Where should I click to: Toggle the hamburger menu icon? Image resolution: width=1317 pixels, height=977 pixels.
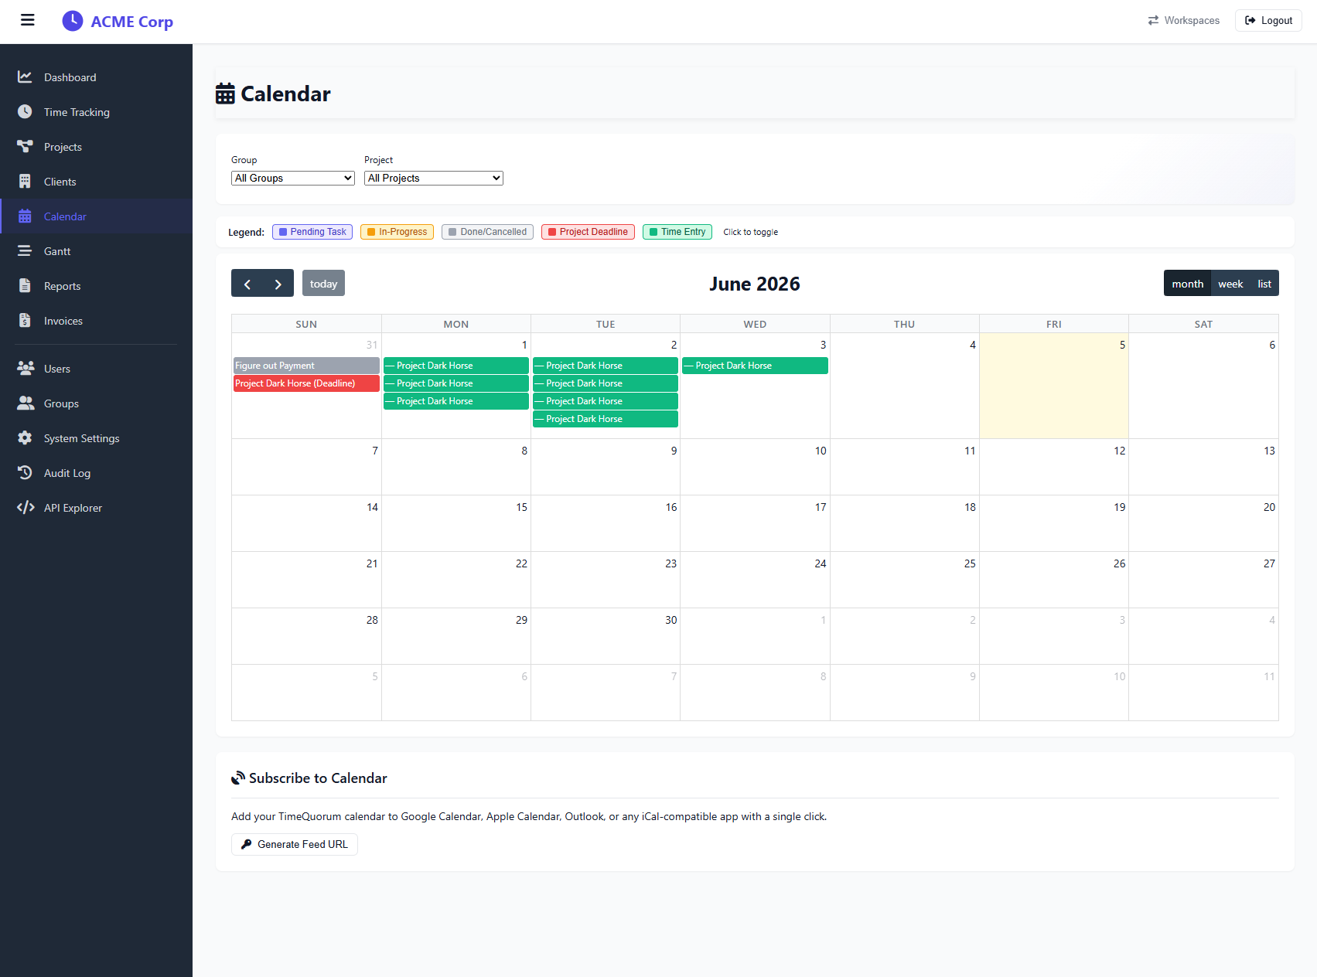pyautogui.click(x=27, y=20)
